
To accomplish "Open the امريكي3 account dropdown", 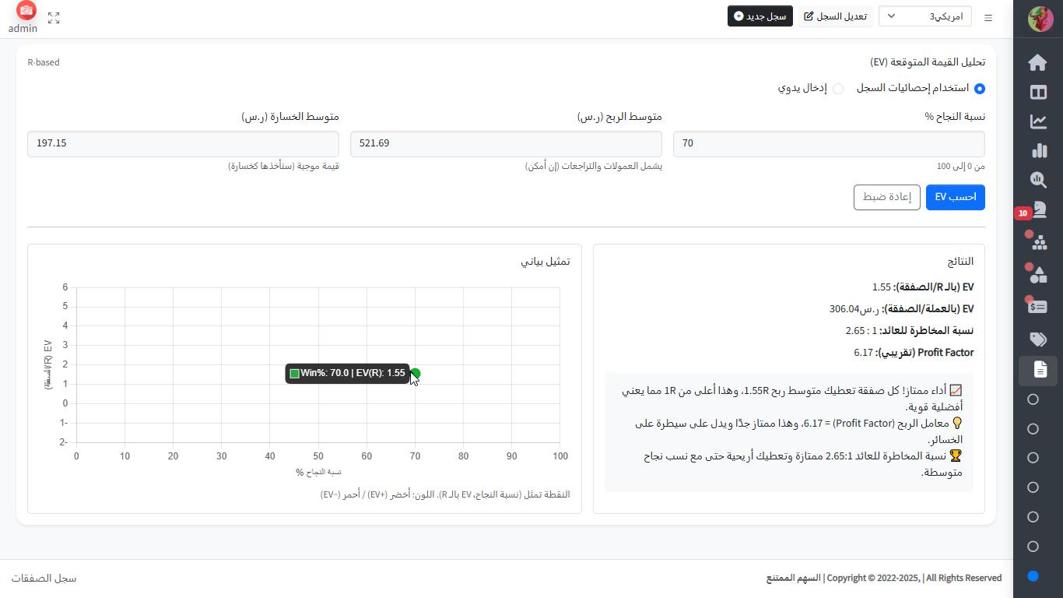I will point(925,16).
